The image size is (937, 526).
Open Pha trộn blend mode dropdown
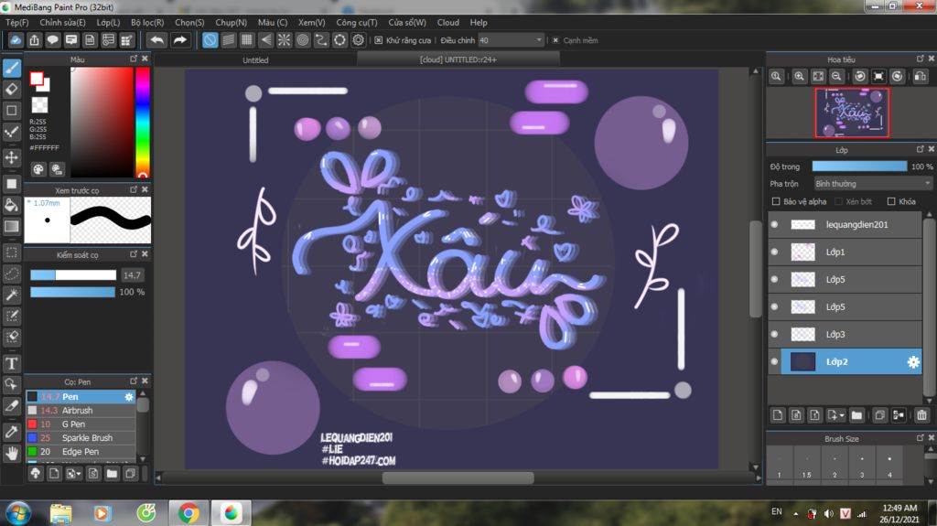tap(872, 184)
